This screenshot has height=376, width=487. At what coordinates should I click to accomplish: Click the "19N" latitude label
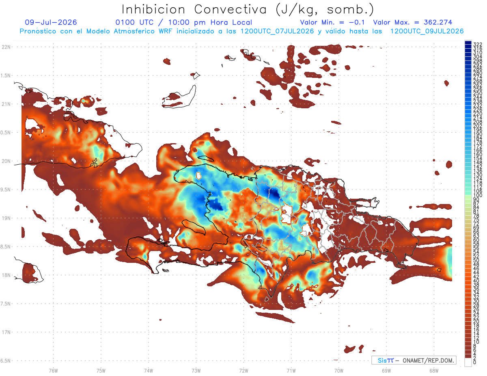click(6, 218)
